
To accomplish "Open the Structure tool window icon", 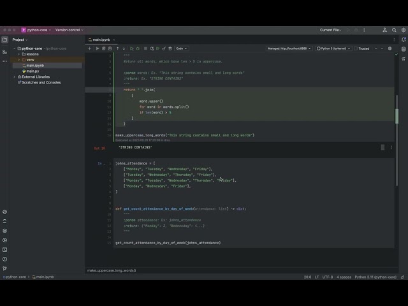I will point(4,52).
